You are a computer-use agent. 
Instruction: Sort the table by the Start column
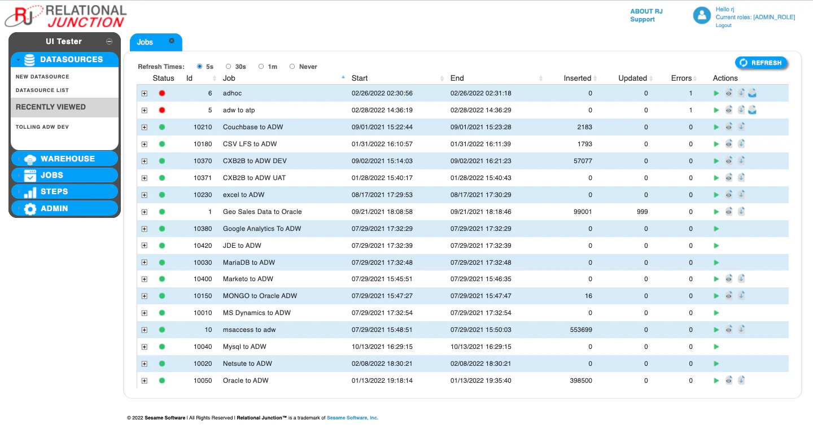pos(360,78)
